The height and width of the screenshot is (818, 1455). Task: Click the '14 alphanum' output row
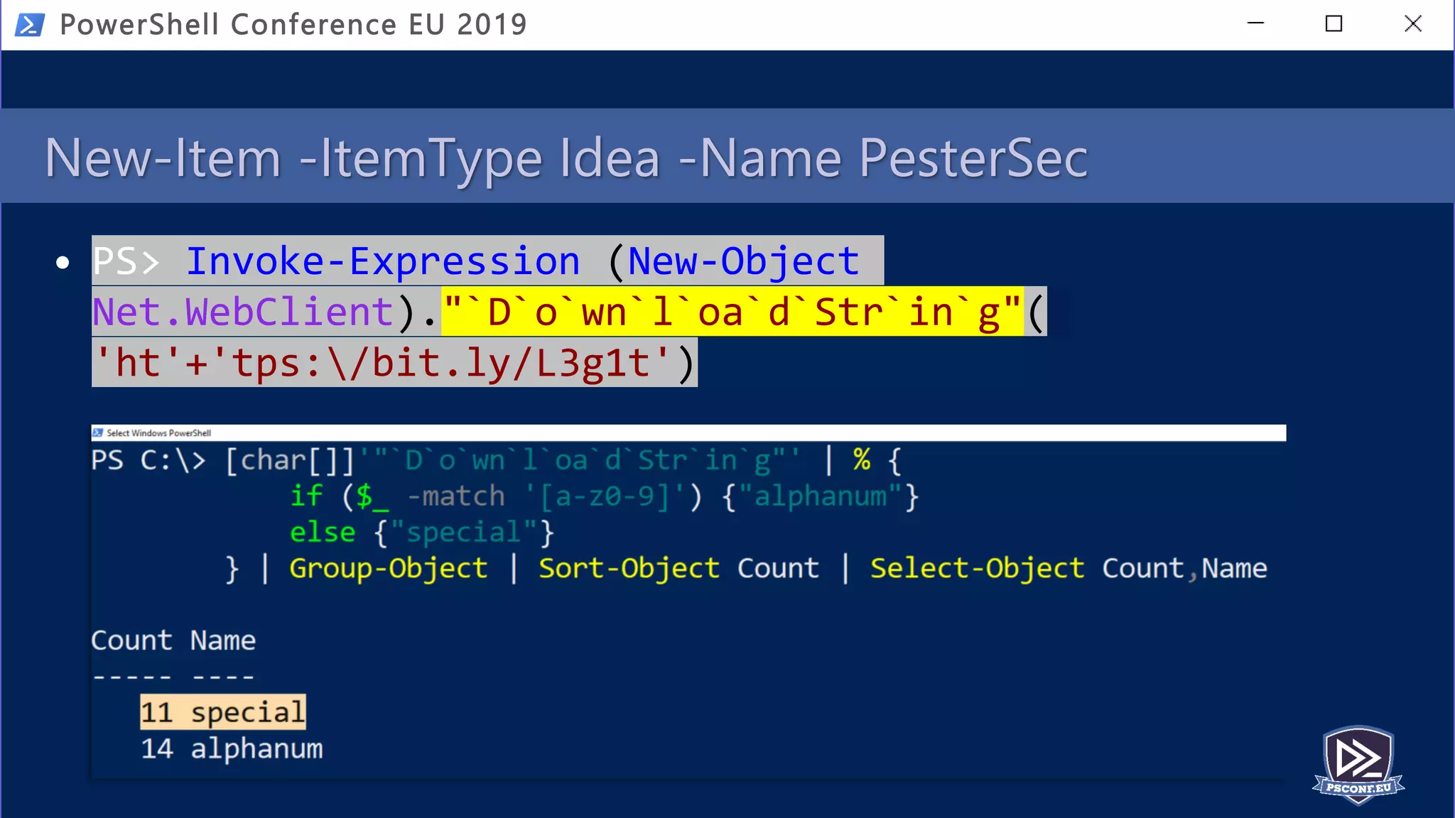pos(232,749)
